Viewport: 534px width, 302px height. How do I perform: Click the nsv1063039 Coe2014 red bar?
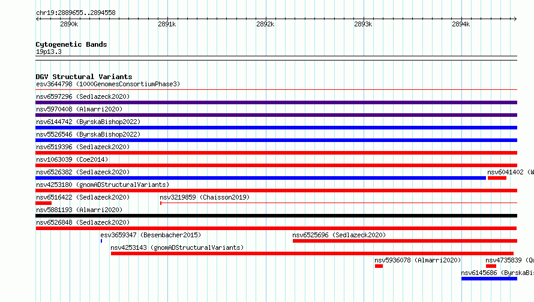click(x=276, y=165)
